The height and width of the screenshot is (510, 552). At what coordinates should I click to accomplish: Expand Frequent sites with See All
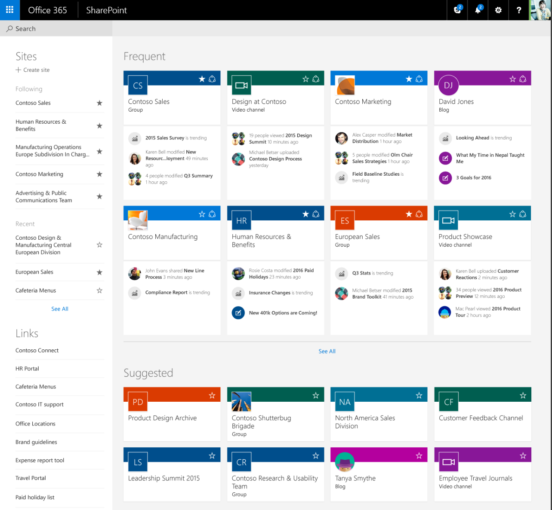(327, 351)
